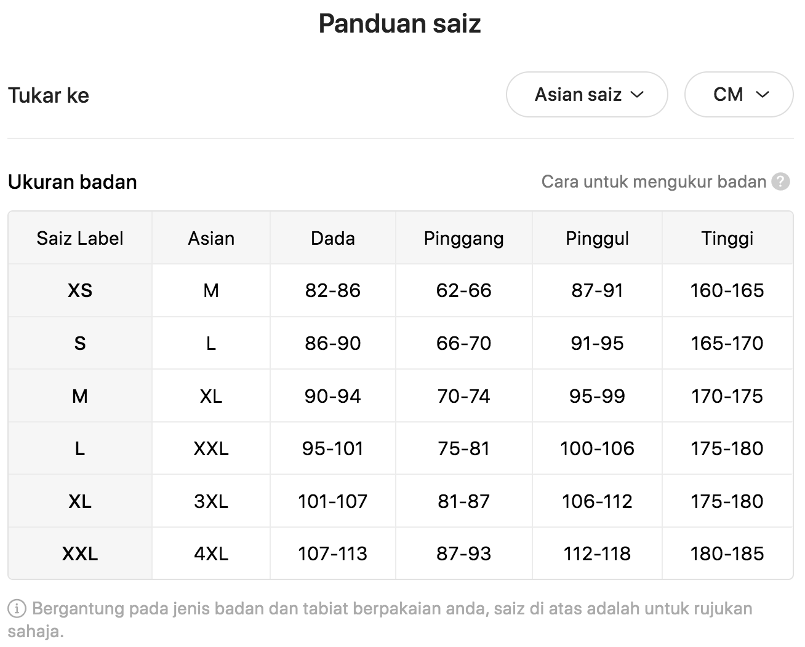Open the Asian saiz dropdown
The width and height of the screenshot is (805, 647).
[x=587, y=95]
